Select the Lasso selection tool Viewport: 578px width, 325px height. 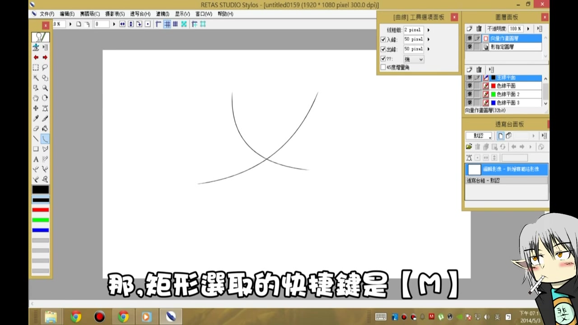coord(45,68)
